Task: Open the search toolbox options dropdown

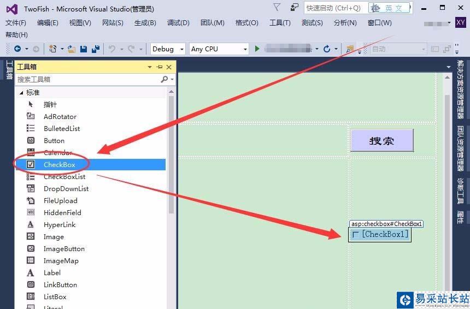Action: pyautogui.click(x=172, y=79)
